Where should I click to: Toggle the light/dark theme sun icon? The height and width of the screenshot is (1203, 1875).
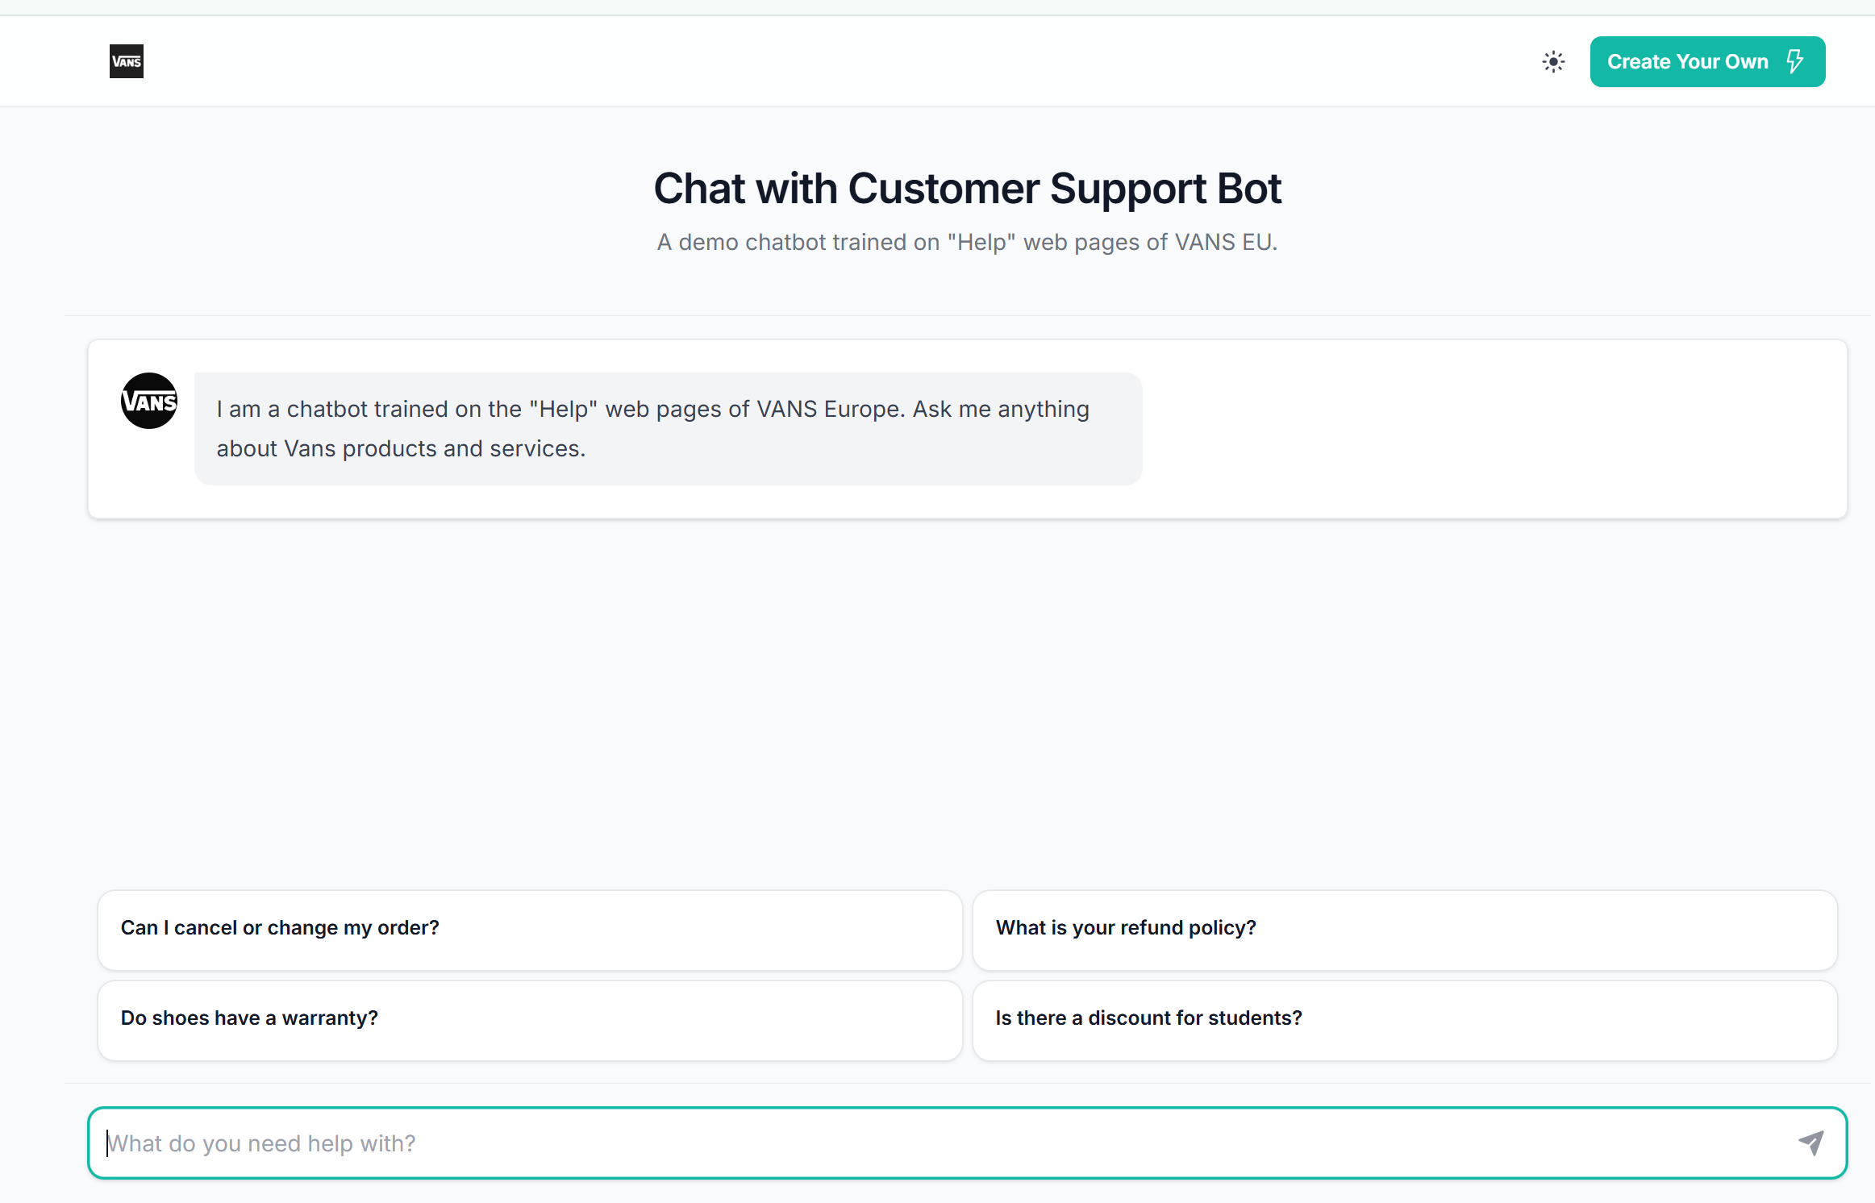click(x=1553, y=61)
